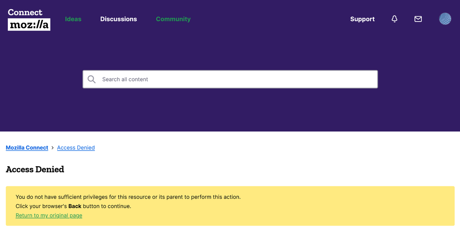The width and height of the screenshot is (460, 227).
Task: Open the user avatar menu
Action: 445,19
